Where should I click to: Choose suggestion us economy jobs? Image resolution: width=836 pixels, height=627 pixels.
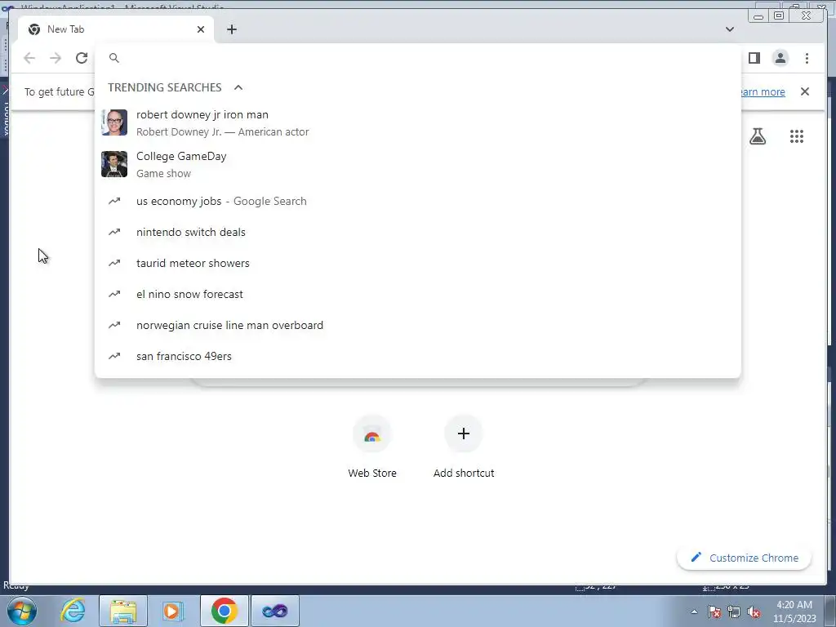pos(417,201)
